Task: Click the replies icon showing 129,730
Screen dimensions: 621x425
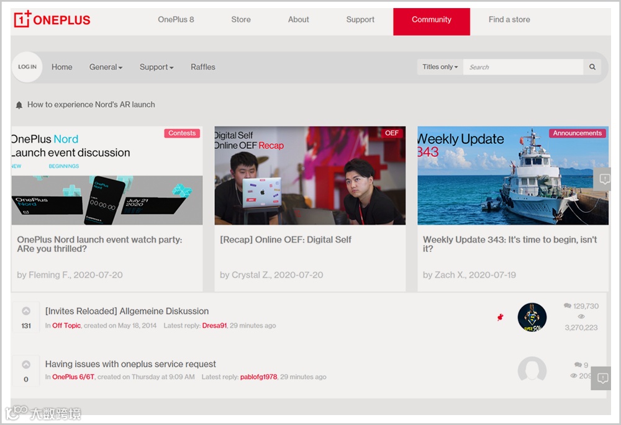Action: 568,306
